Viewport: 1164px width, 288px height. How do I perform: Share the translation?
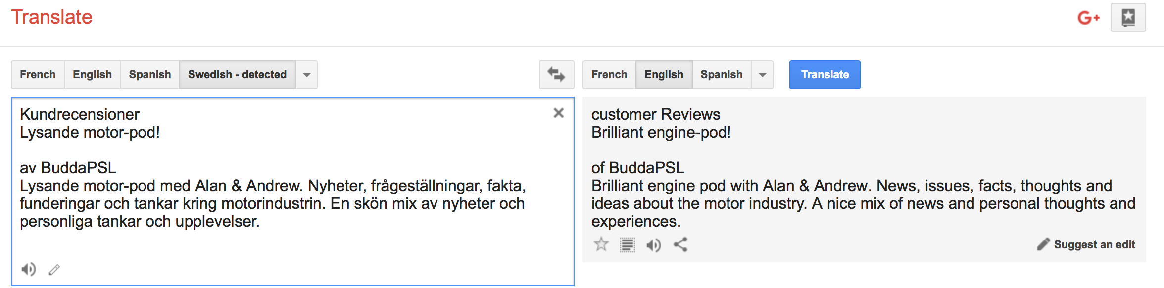coord(680,244)
